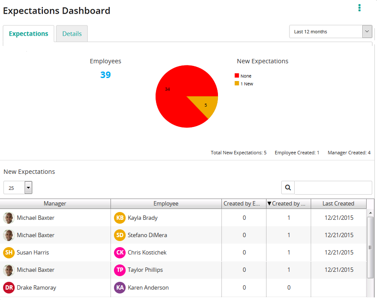Image resolution: width=377 pixels, height=300 pixels.
Task: Click Manager Created: 4 text
Action: (x=349, y=153)
